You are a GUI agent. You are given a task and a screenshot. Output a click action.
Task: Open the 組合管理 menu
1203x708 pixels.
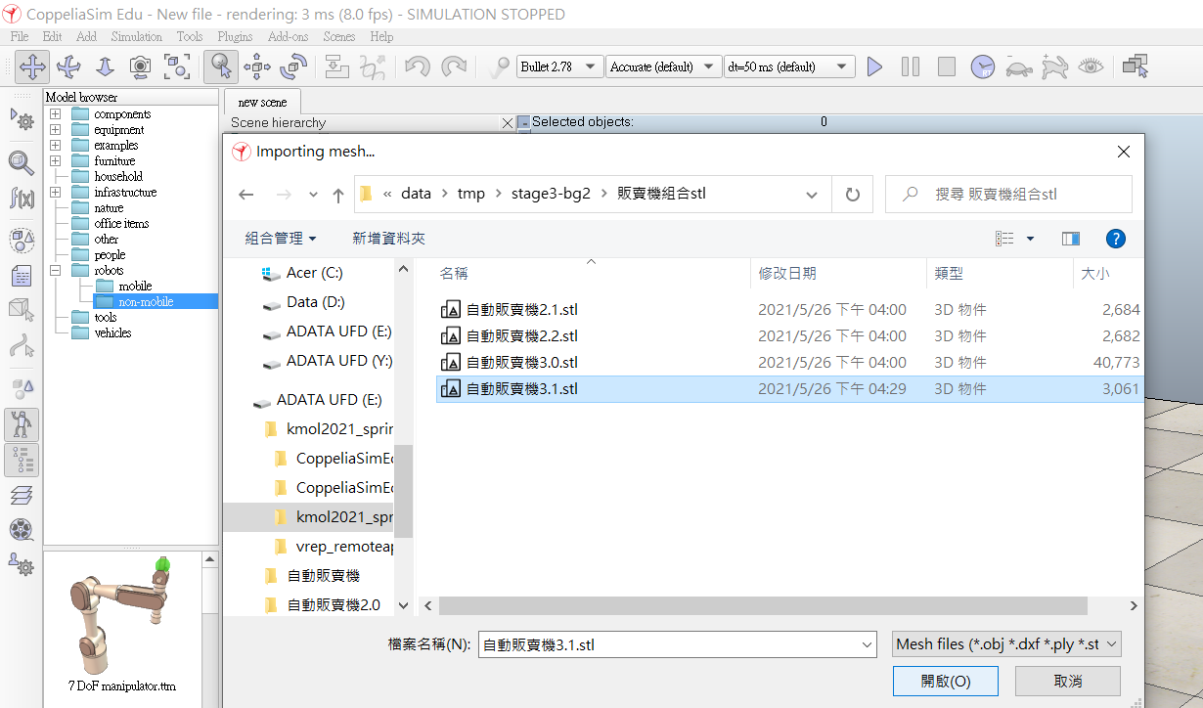(x=281, y=239)
